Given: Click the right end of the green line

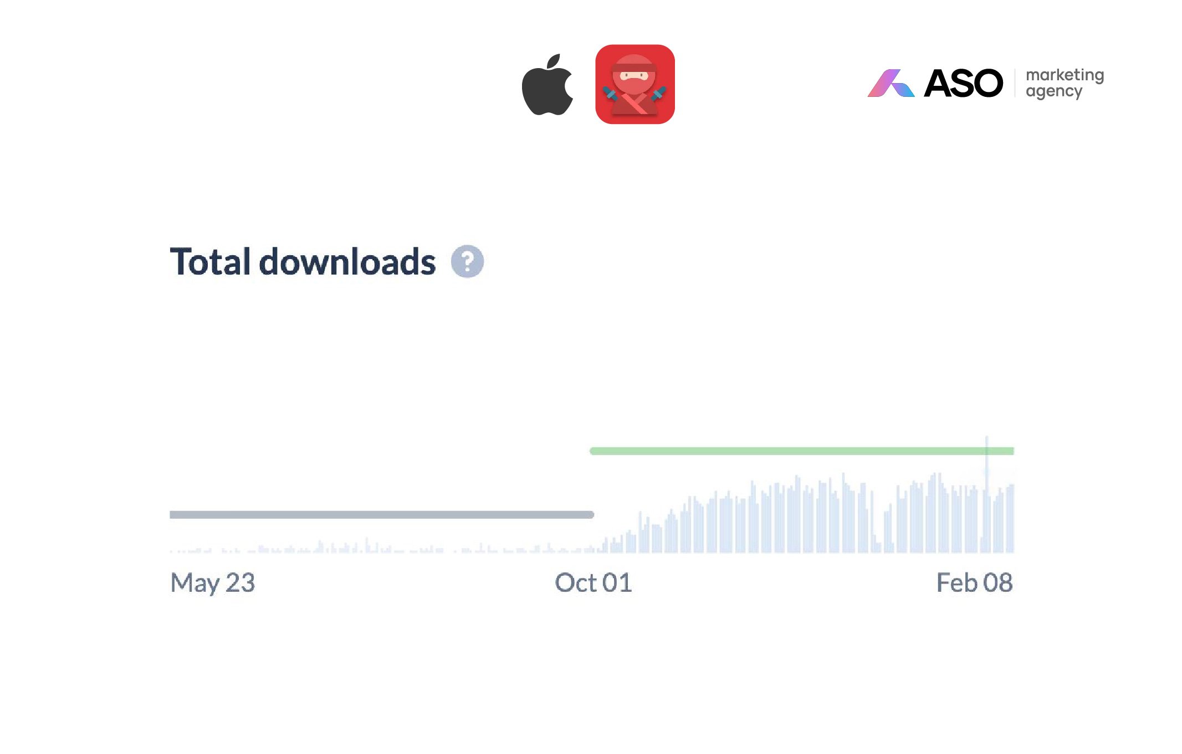Looking at the screenshot, I should pos(1011,451).
